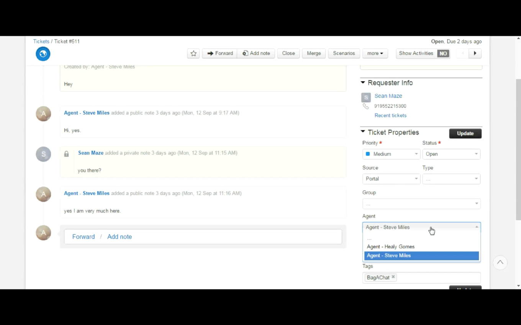
Task: Click the blue globe portal icon
Action: [43, 54]
